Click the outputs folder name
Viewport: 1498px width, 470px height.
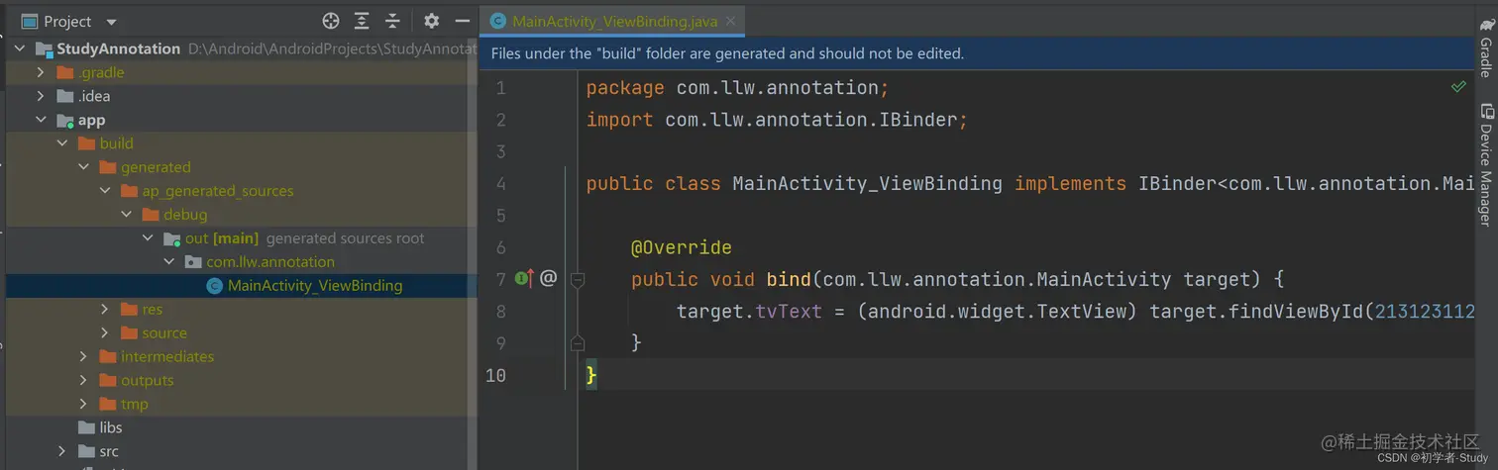click(x=148, y=380)
